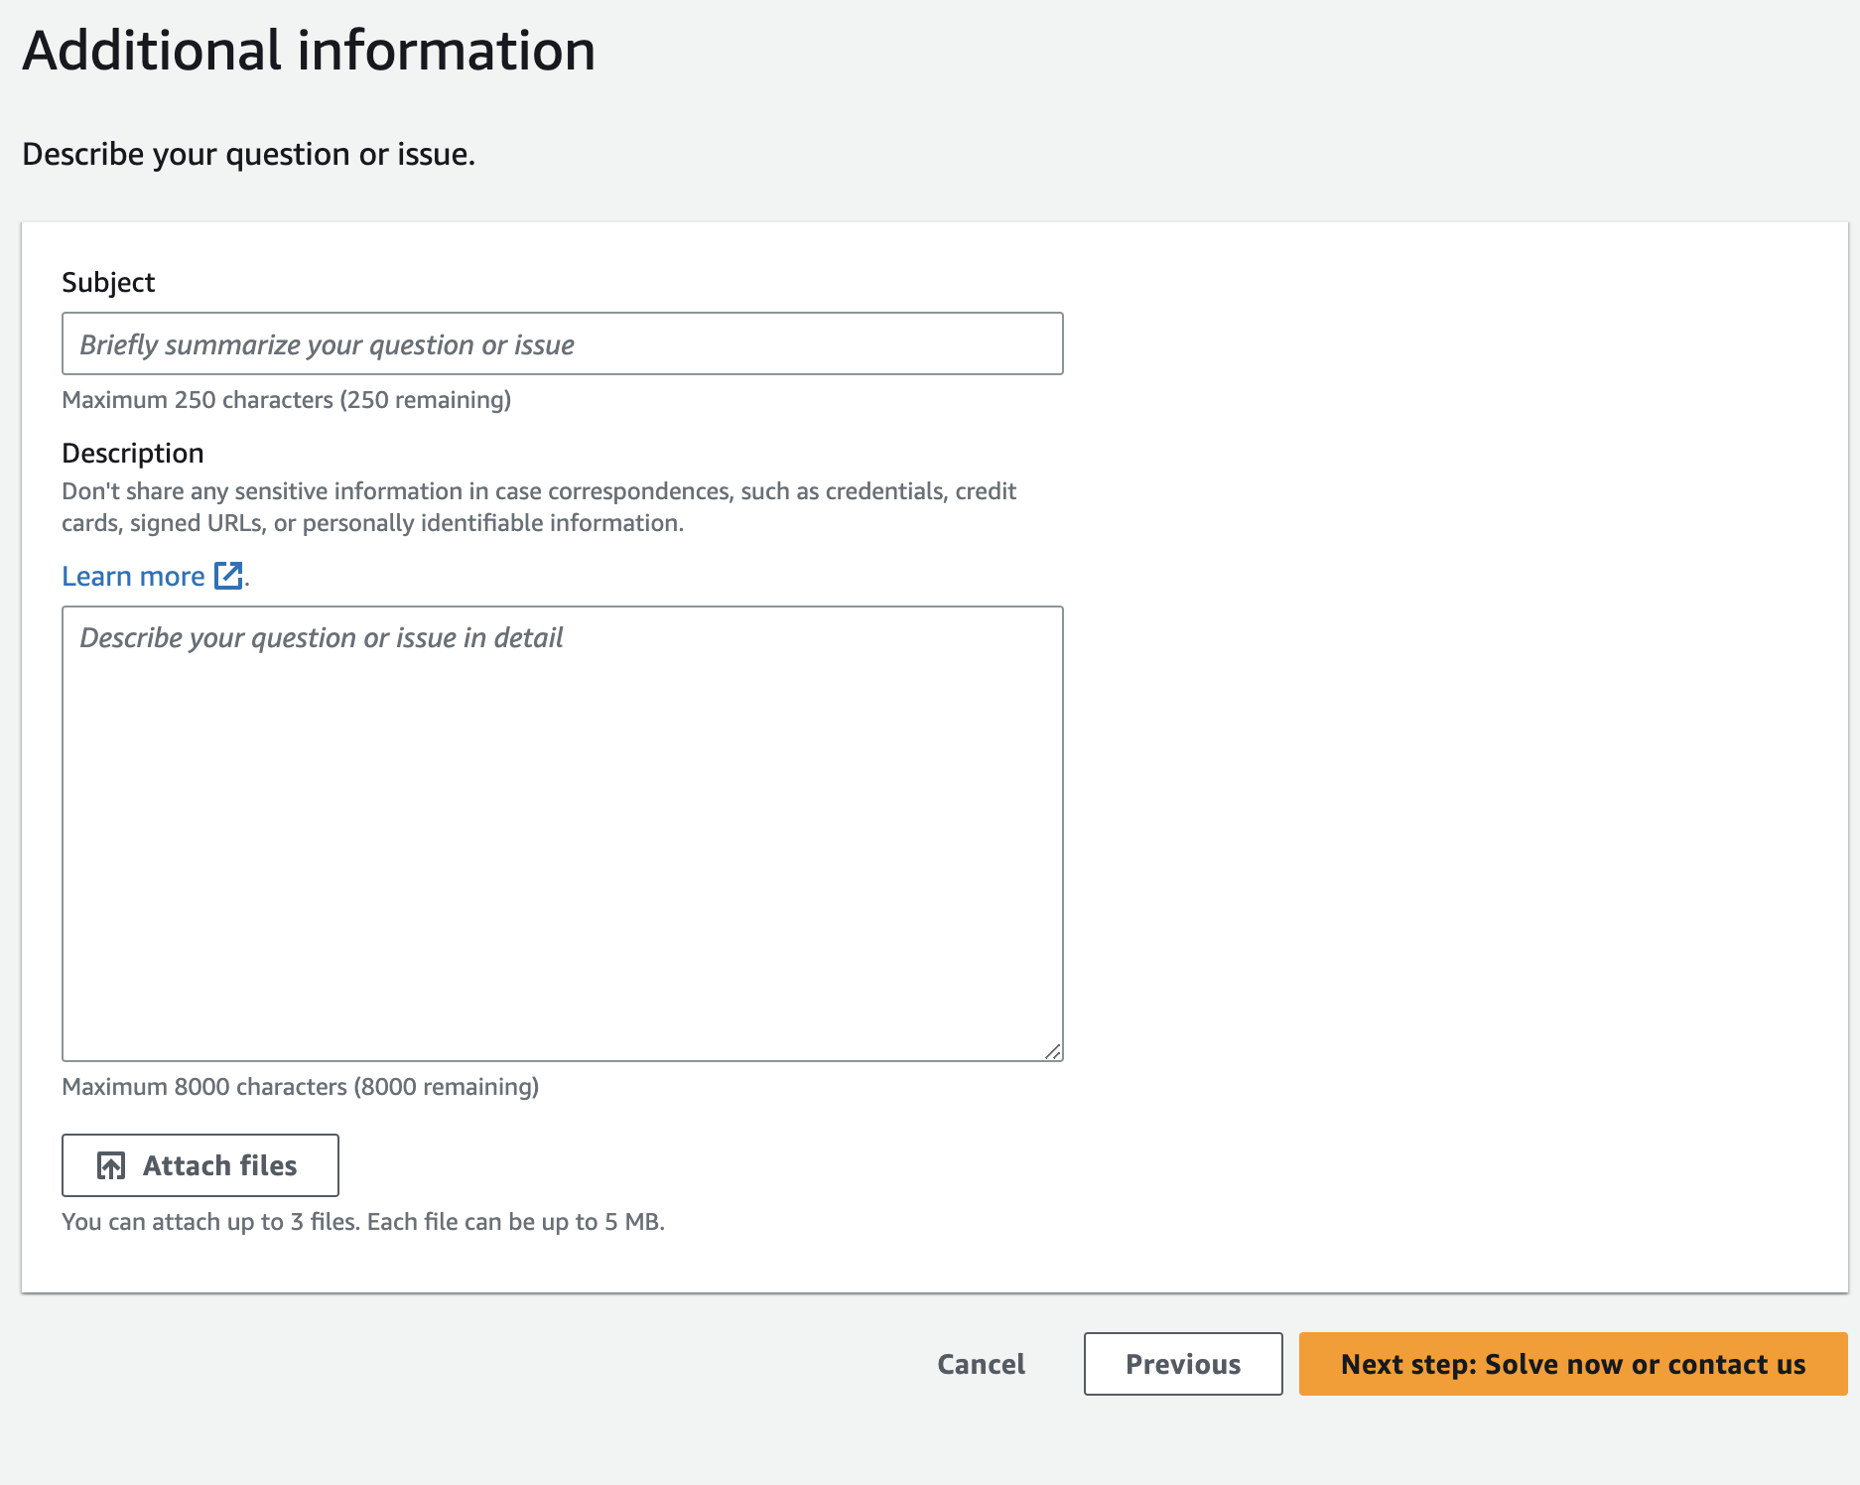The width and height of the screenshot is (1860, 1485).
Task: Click the Additional information heading
Action: pos(309,51)
